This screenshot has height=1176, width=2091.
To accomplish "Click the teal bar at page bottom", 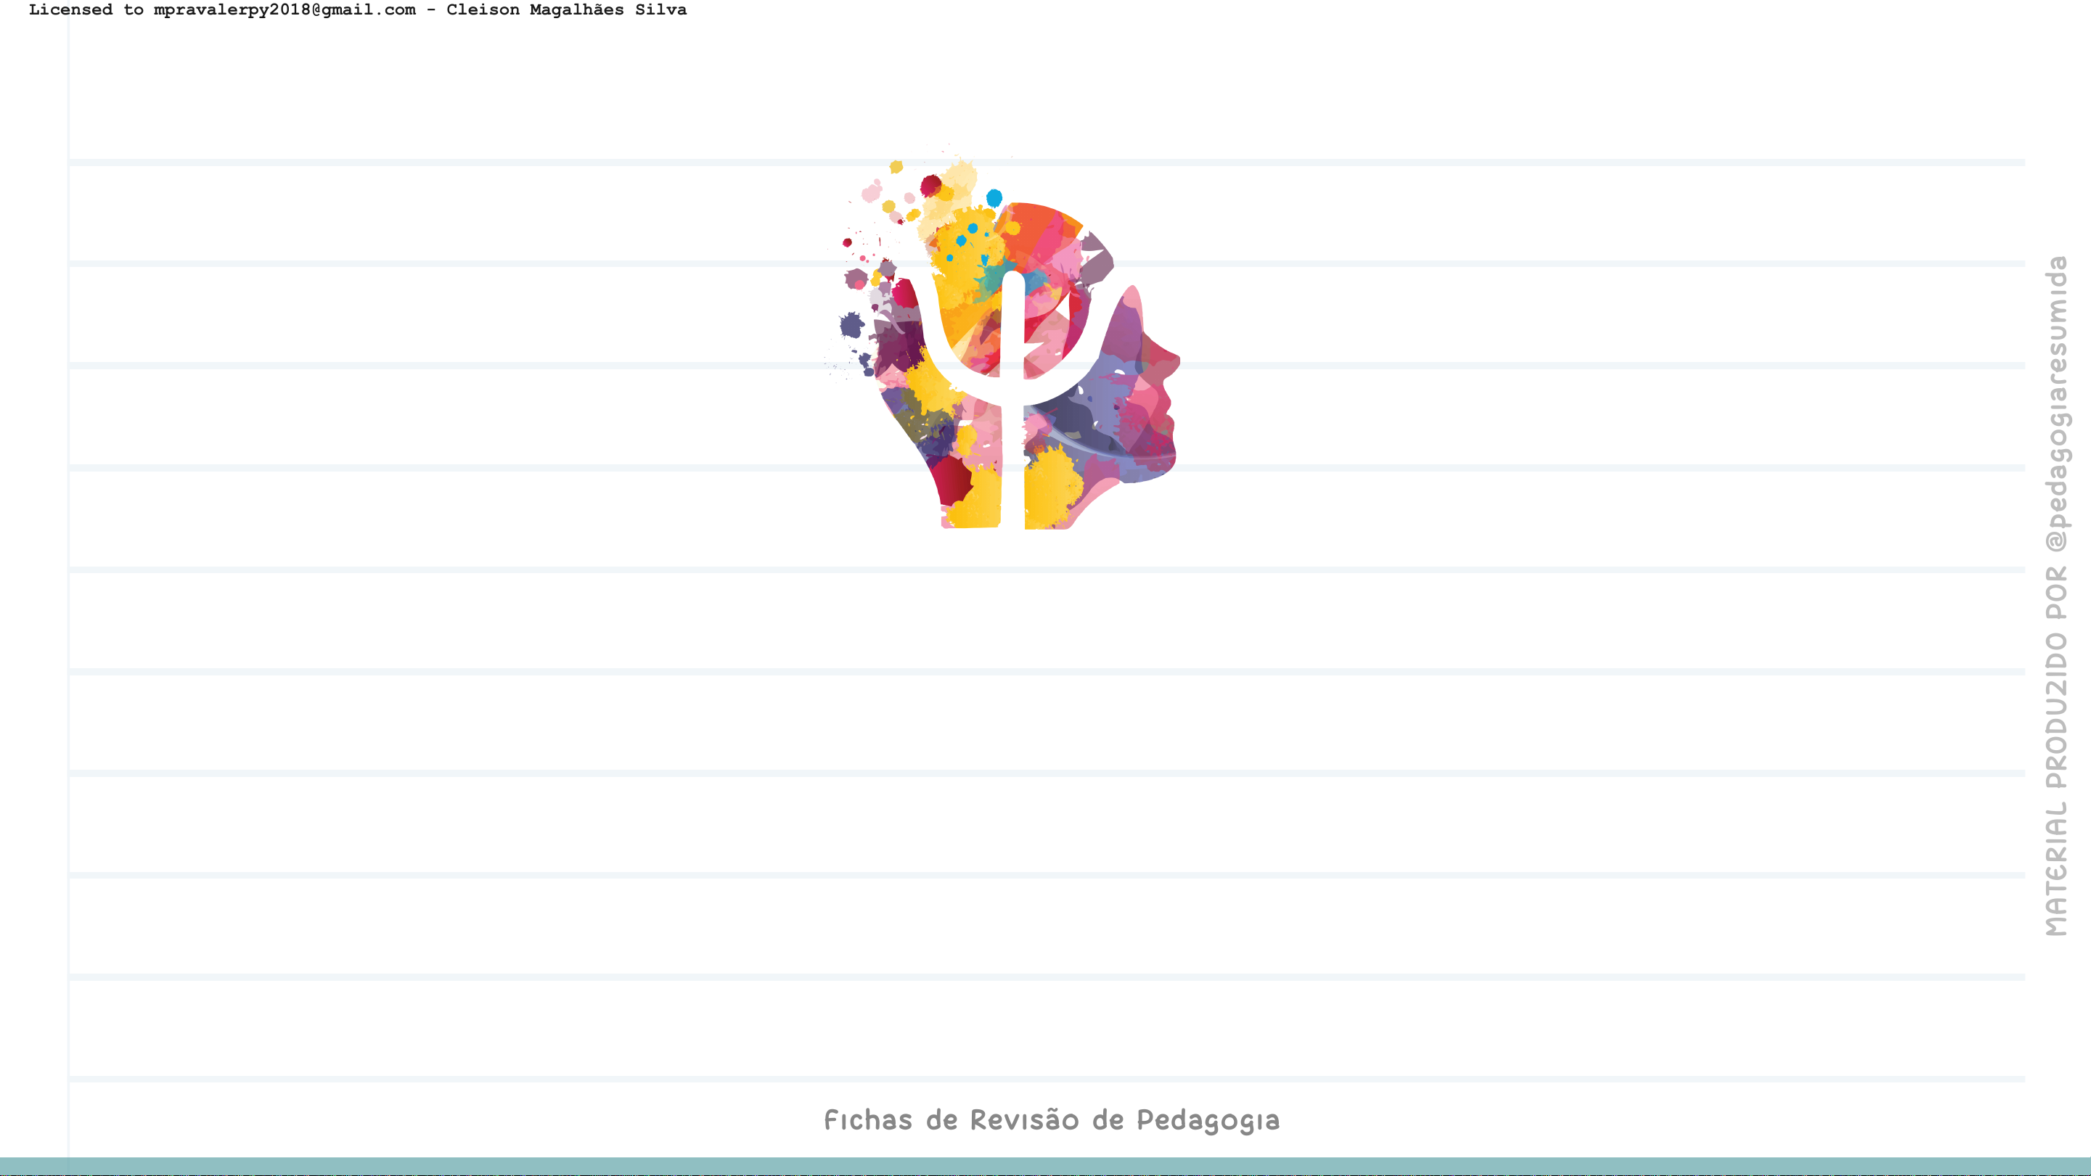I will 1045,1167.
